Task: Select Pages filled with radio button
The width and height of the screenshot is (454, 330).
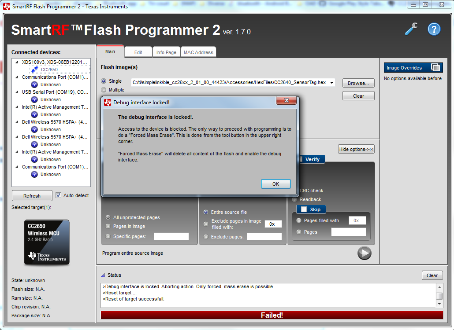Action: point(299,220)
